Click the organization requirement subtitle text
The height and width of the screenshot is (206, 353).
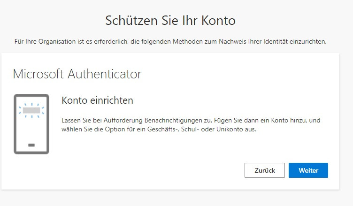click(170, 42)
